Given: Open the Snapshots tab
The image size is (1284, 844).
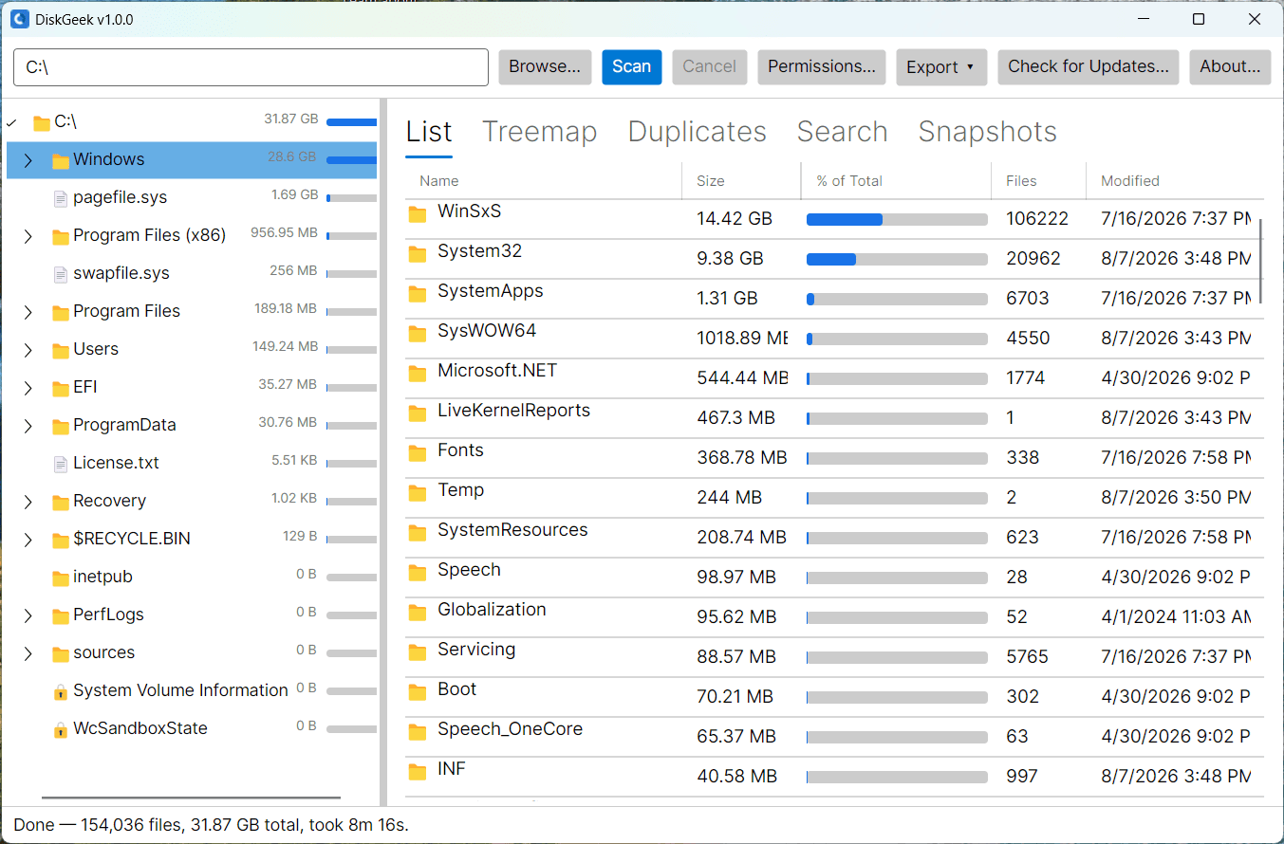Looking at the screenshot, I should tap(988, 132).
